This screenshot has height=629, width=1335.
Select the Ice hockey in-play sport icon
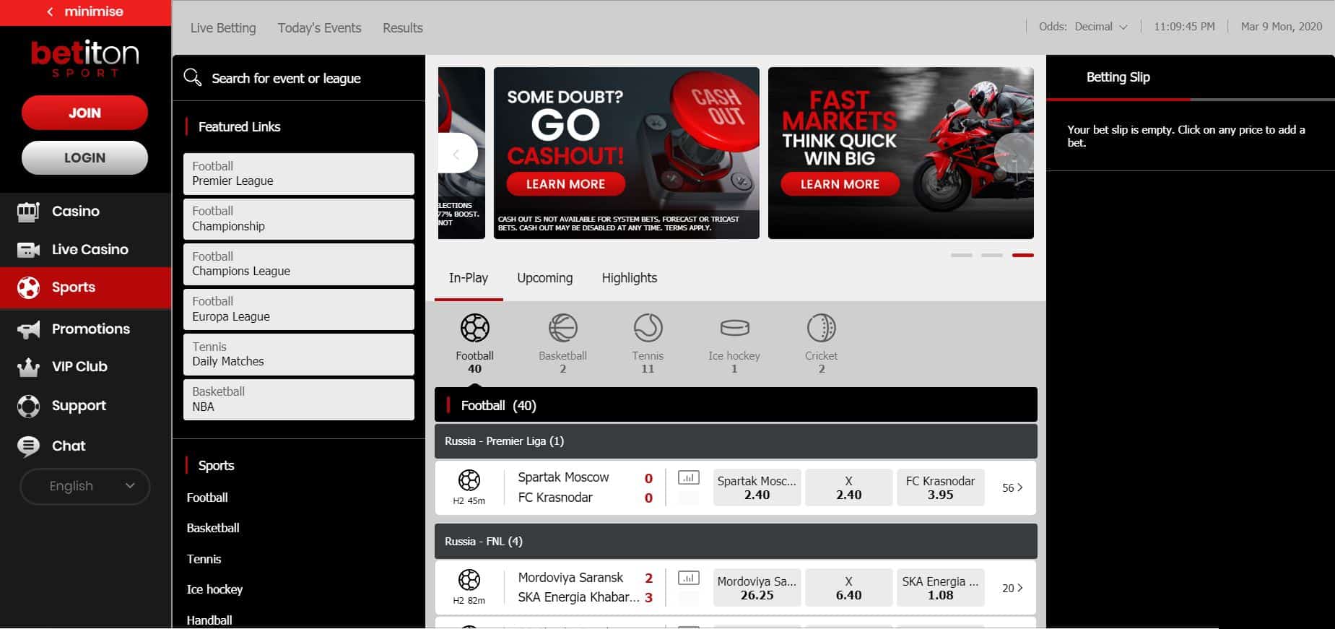click(734, 328)
